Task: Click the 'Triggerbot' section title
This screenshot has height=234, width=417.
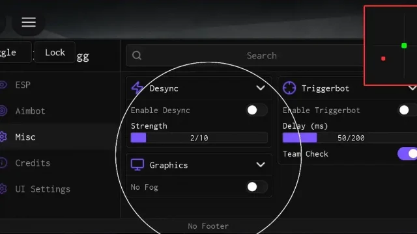Action: pos(325,88)
